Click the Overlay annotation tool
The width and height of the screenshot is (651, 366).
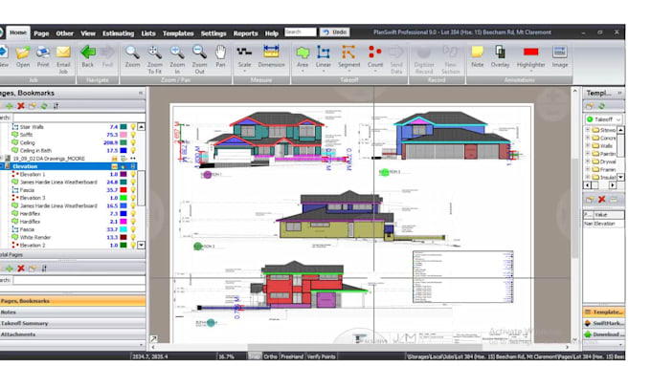click(x=501, y=56)
